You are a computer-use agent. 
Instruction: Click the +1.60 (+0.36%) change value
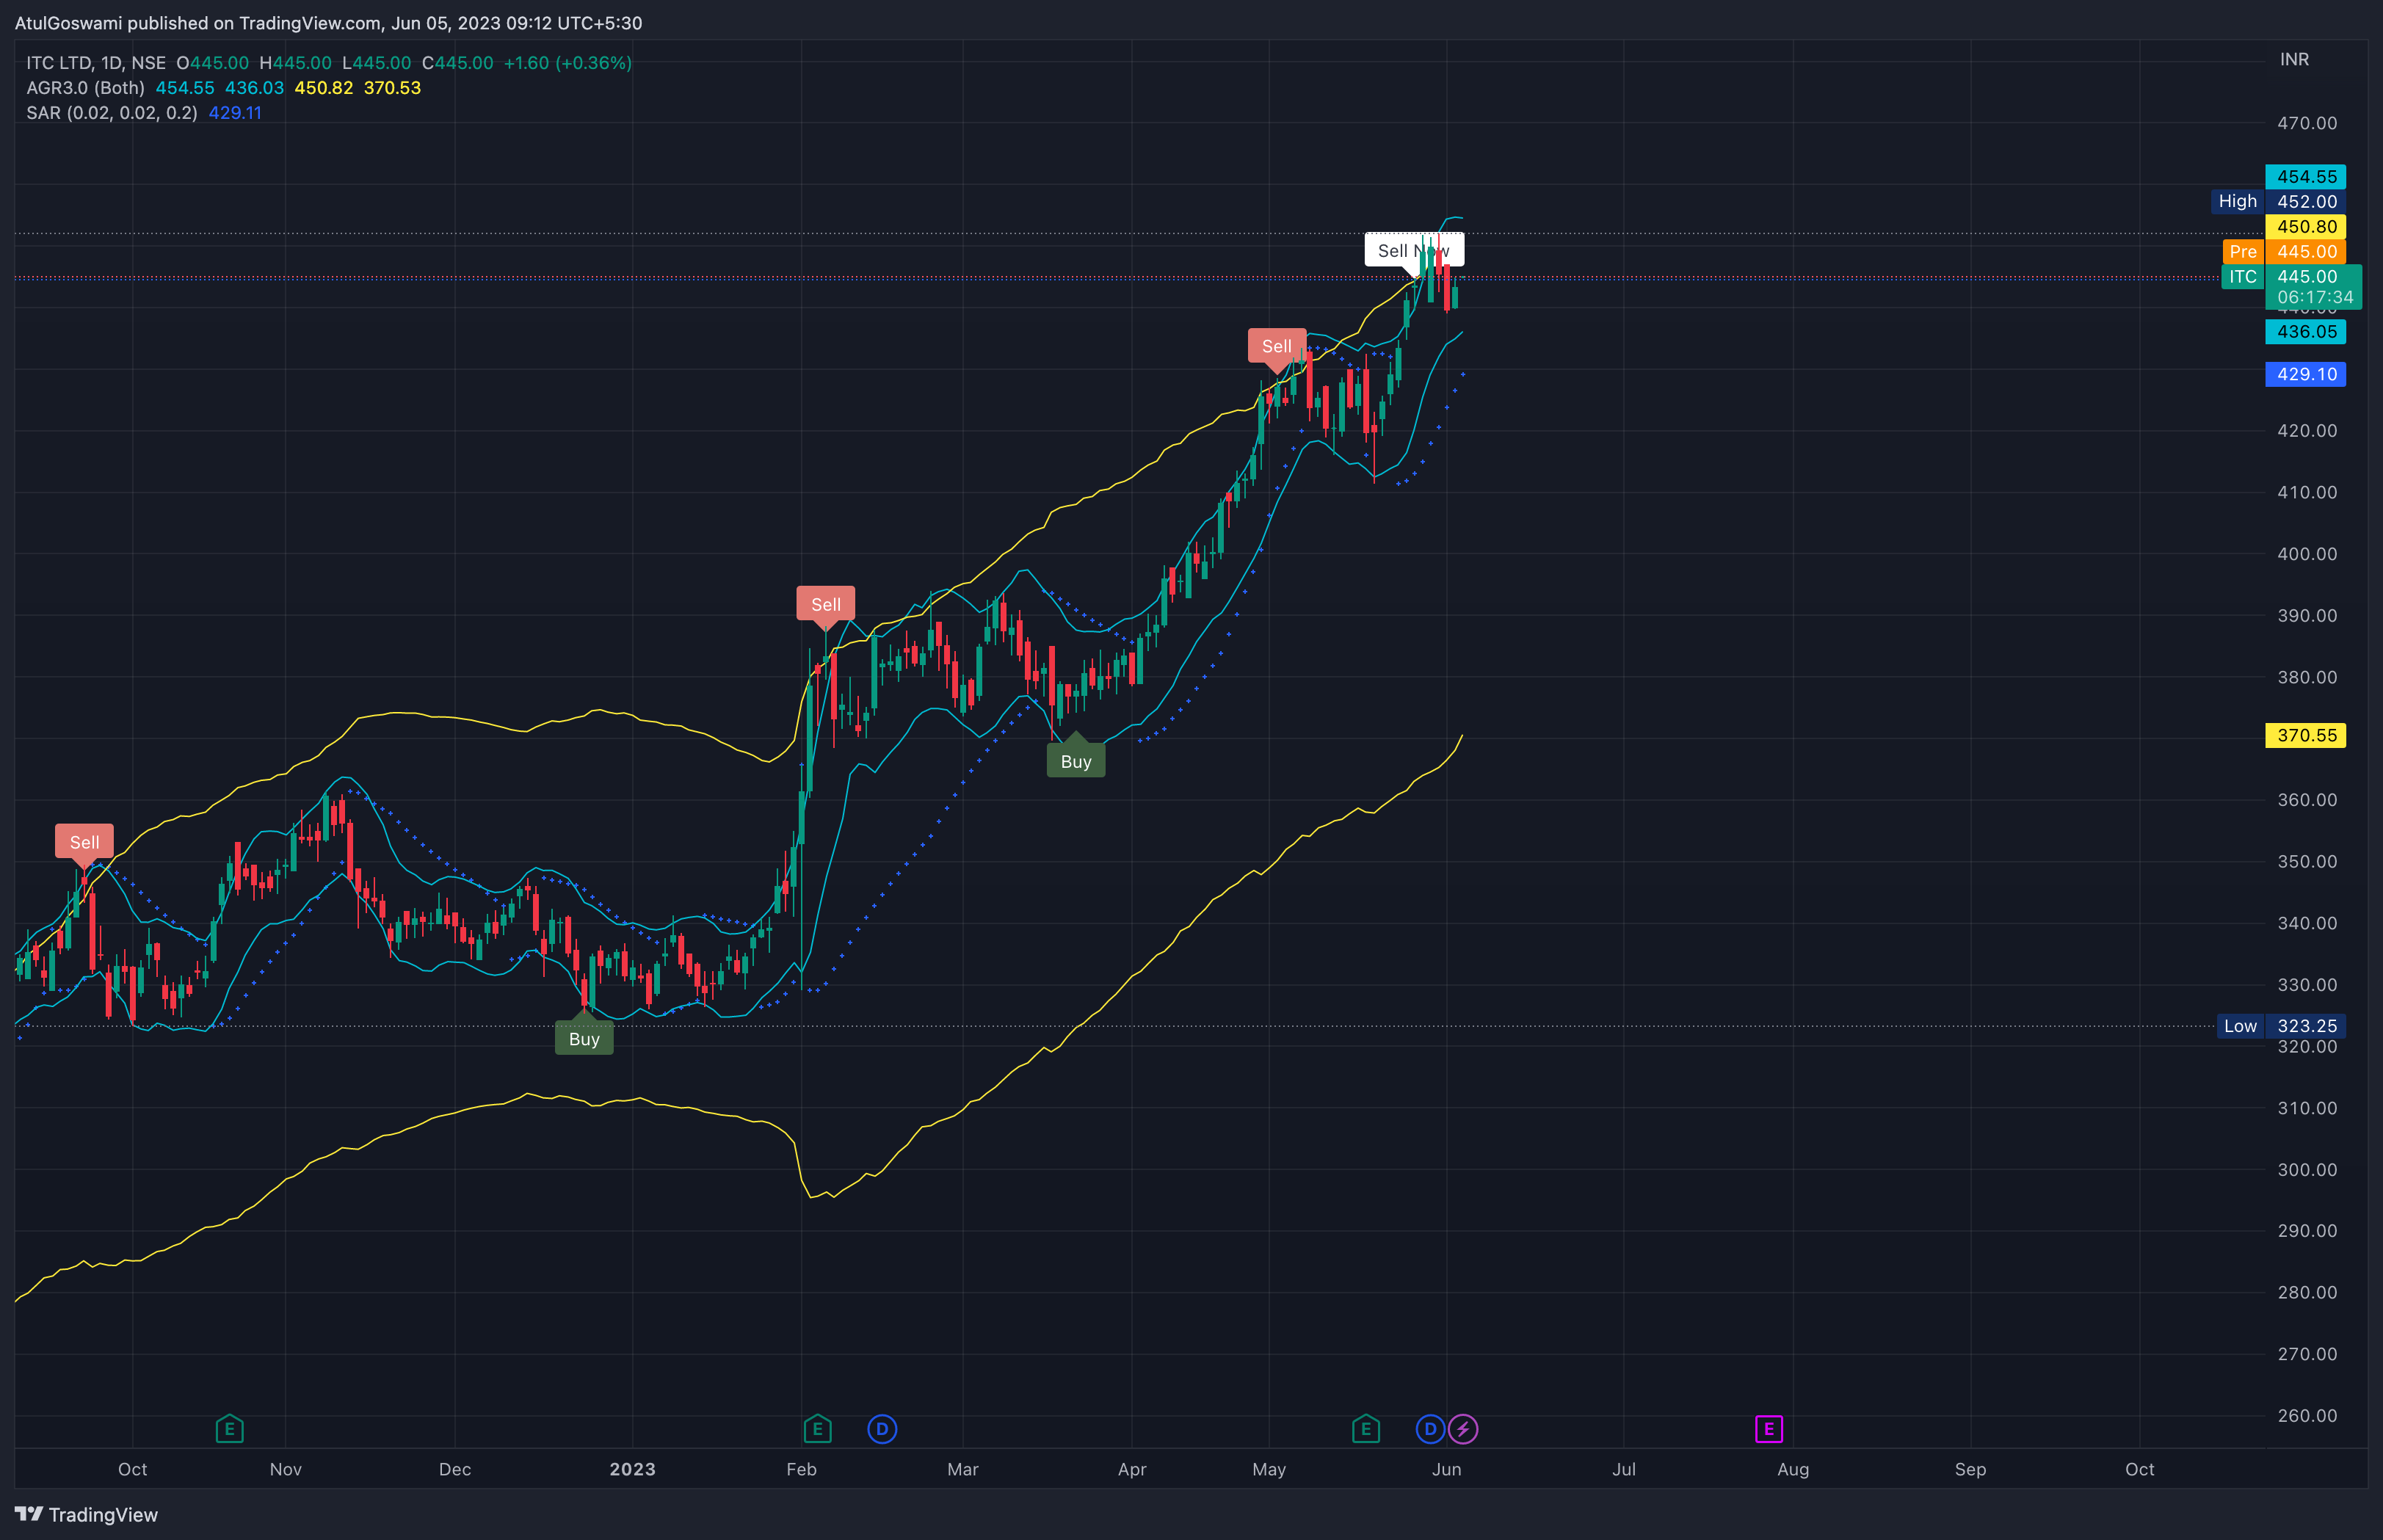coord(567,63)
